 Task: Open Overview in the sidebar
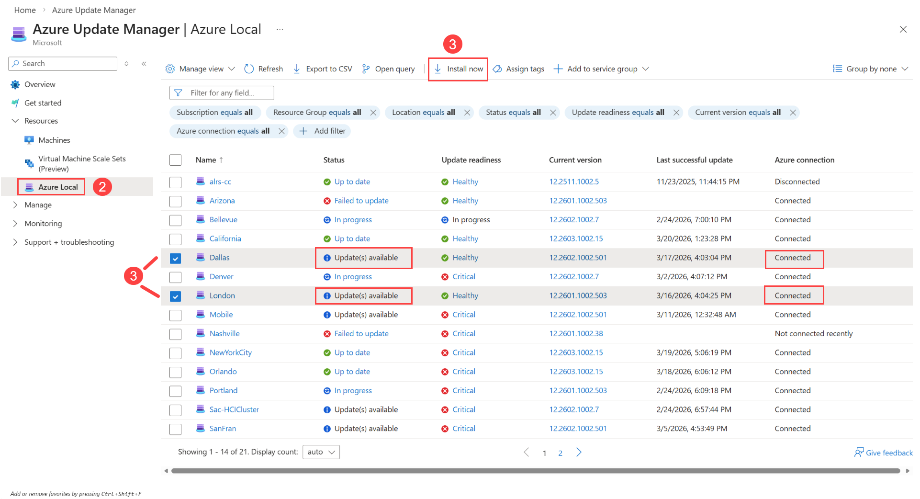click(x=40, y=85)
